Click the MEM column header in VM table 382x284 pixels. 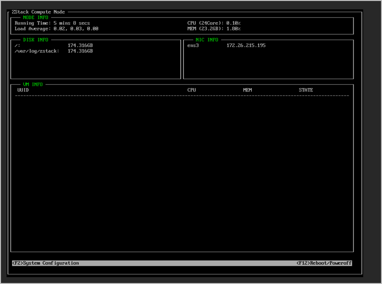pyautogui.click(x=247, y=90)
